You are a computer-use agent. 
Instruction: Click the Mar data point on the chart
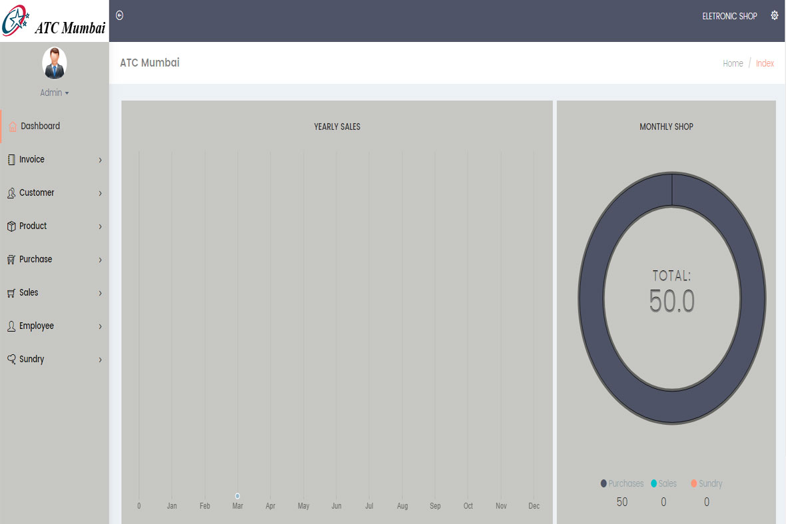click(x=238, y=496)
